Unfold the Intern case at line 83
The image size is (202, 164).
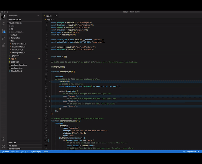point(49,106)
